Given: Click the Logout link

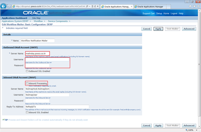Looking at the screenshot, I should (174, 14).
